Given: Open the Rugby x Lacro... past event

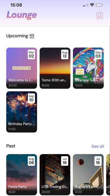Looking at the screenshot, I should tap(88, 175).
